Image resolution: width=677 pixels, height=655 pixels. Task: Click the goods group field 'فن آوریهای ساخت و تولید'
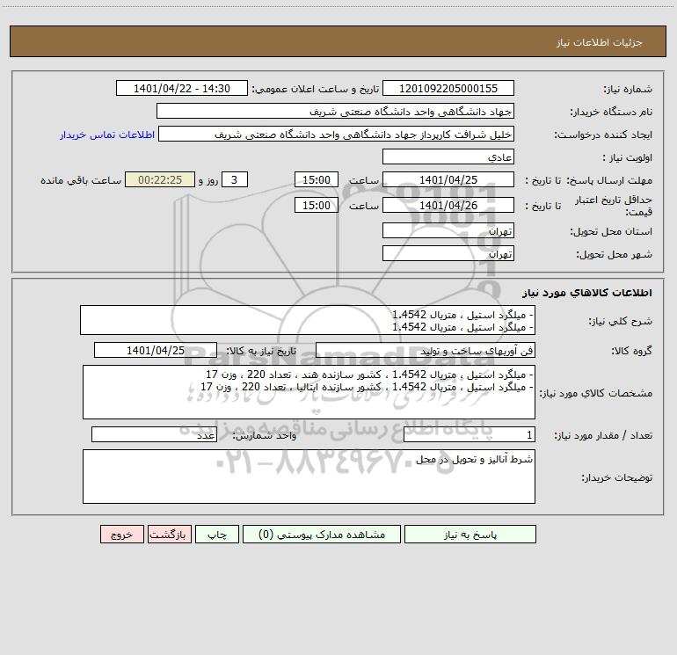tap(426, 350)
